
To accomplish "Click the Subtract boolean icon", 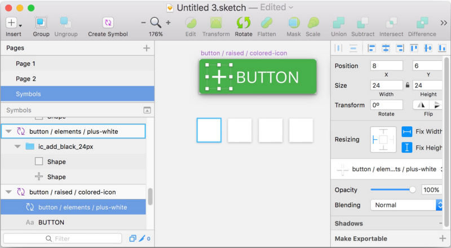I will pyautogui.click(x=362, y=23).
